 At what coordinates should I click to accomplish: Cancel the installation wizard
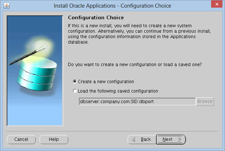(x=21, y=139)
